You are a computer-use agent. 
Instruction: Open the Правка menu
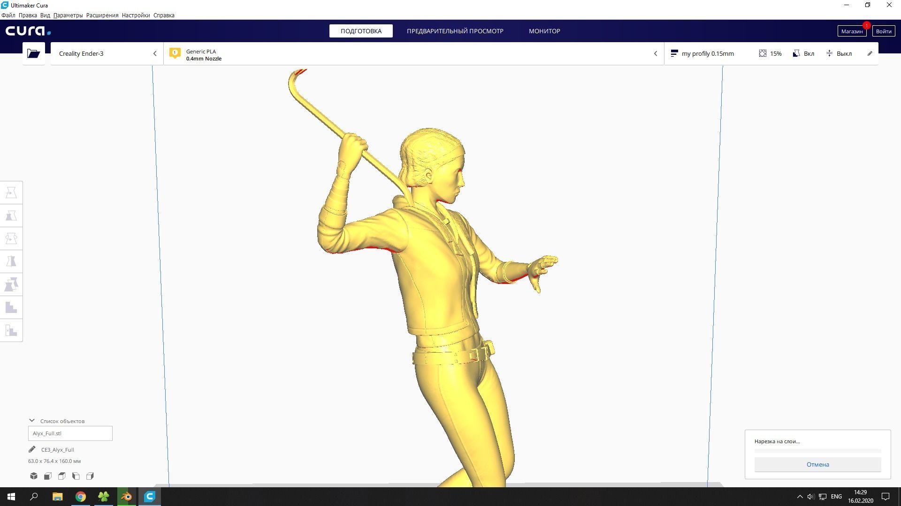[x=28, y=15]
